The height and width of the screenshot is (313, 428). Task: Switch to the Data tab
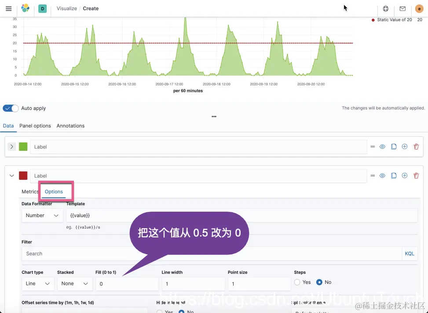click(8, 126)
